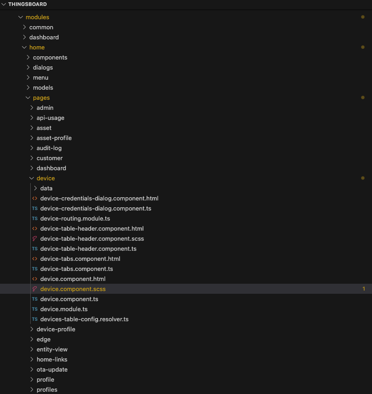The image size is (372, 394).
Task: Click TS icon beside device.module.ts
Action: [35, 309]
